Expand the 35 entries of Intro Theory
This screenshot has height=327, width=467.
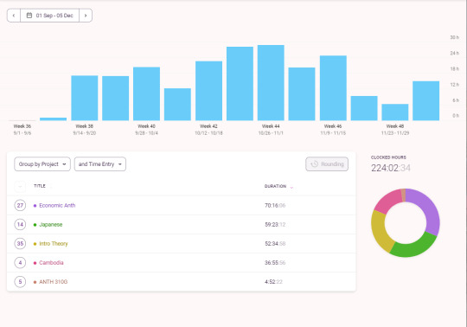[x=20, y=244]
